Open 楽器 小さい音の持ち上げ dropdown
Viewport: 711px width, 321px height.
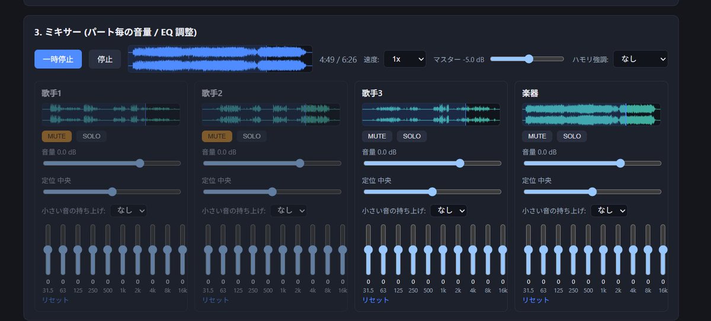(x=608, y=210)
